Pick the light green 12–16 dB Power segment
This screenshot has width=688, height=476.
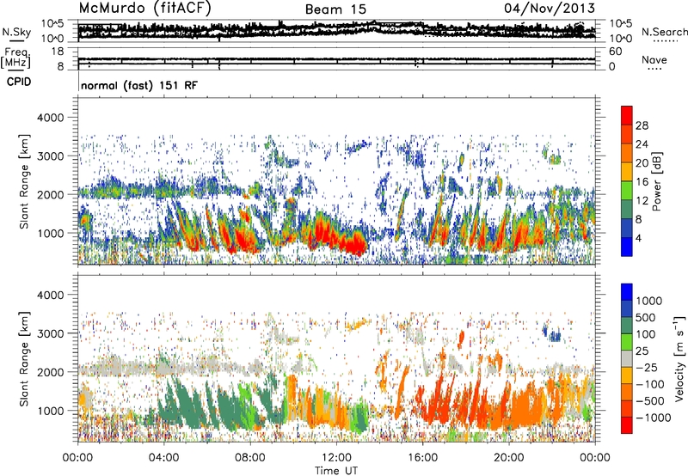click(x=627, y=191)
